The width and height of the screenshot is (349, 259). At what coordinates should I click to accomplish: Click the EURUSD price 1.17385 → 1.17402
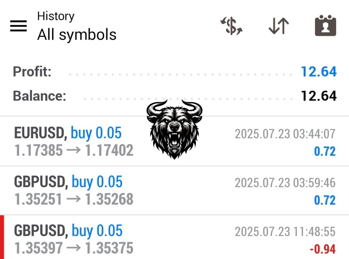(74, 150)
